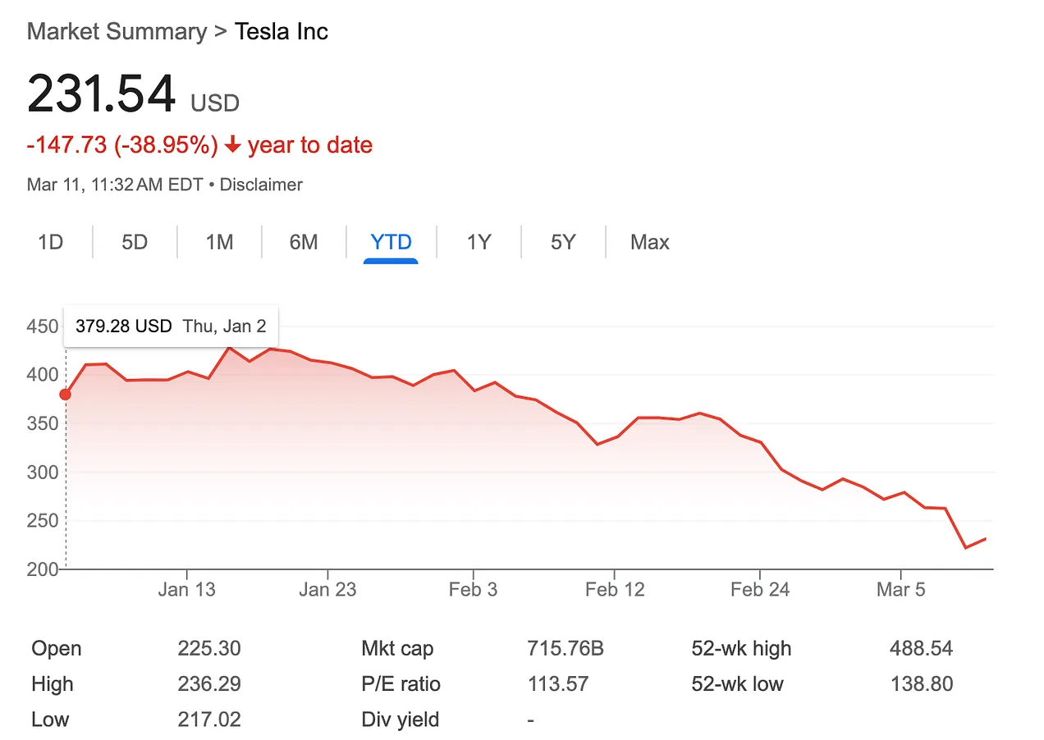Show the 6M price history
Viewport: 1044px width, 740px height.
click(x=304, y=243)
